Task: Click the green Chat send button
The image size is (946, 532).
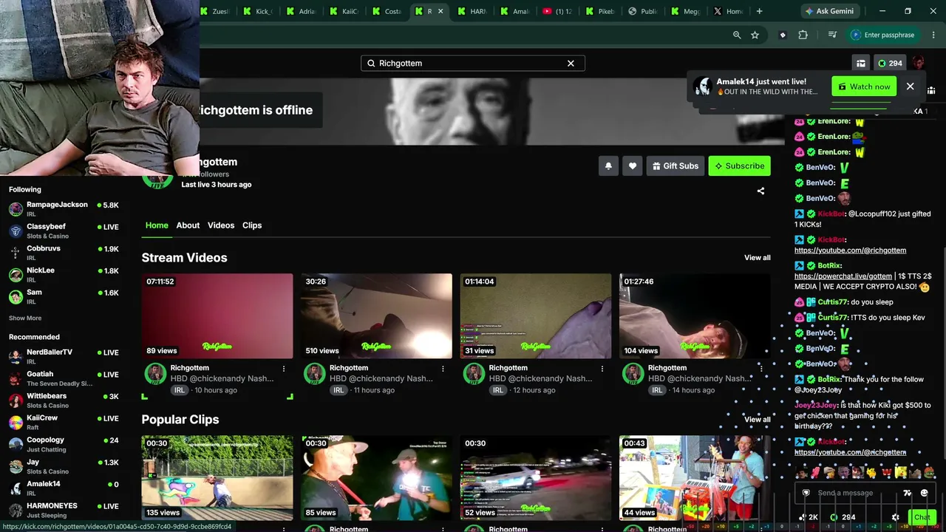Action: (922, 517)
